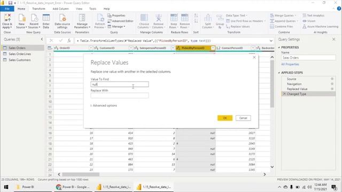Open the Vision AI insight
The height and width of the screenshot is (192, 342).
point(309,21)
